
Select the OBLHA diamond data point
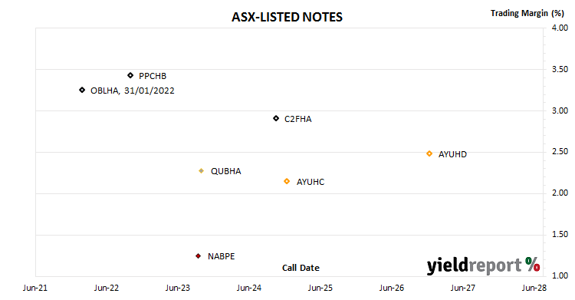tap(82, 90)
